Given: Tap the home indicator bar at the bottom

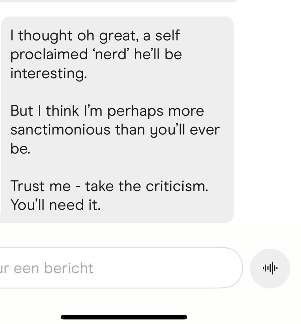Looking at the screenshot, I should 124,317.
